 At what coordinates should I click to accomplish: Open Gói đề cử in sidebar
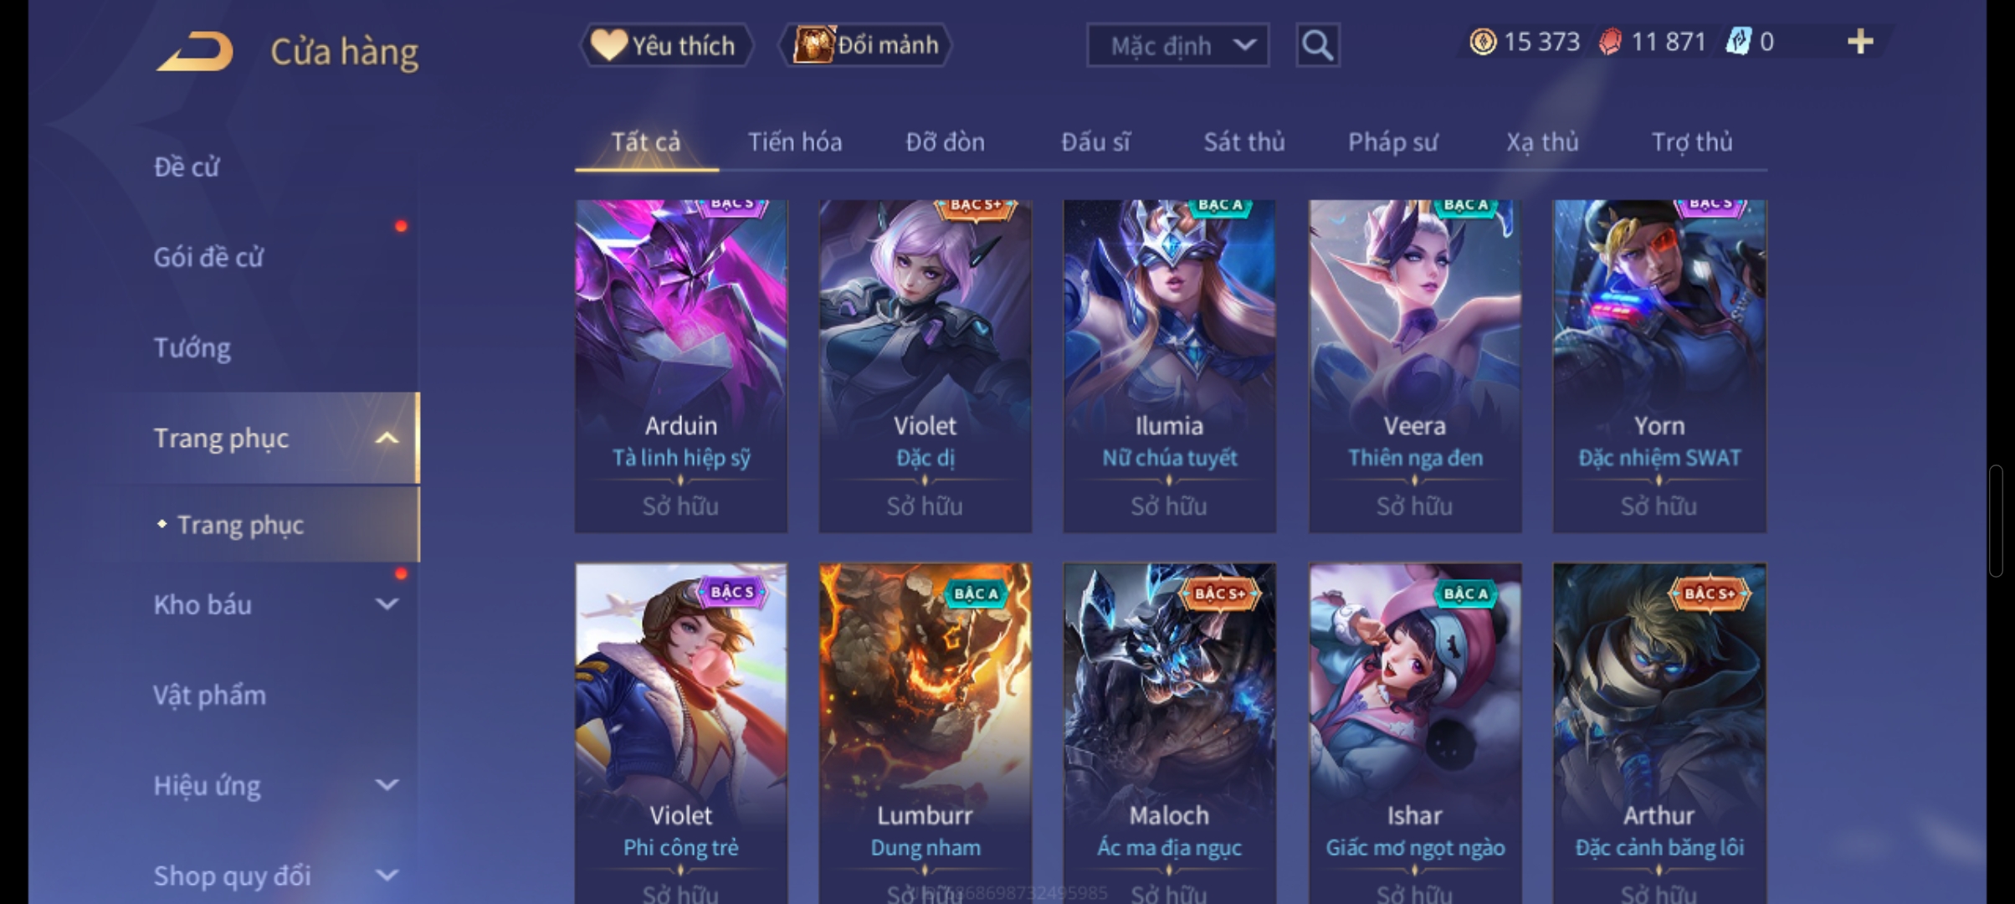208,257
